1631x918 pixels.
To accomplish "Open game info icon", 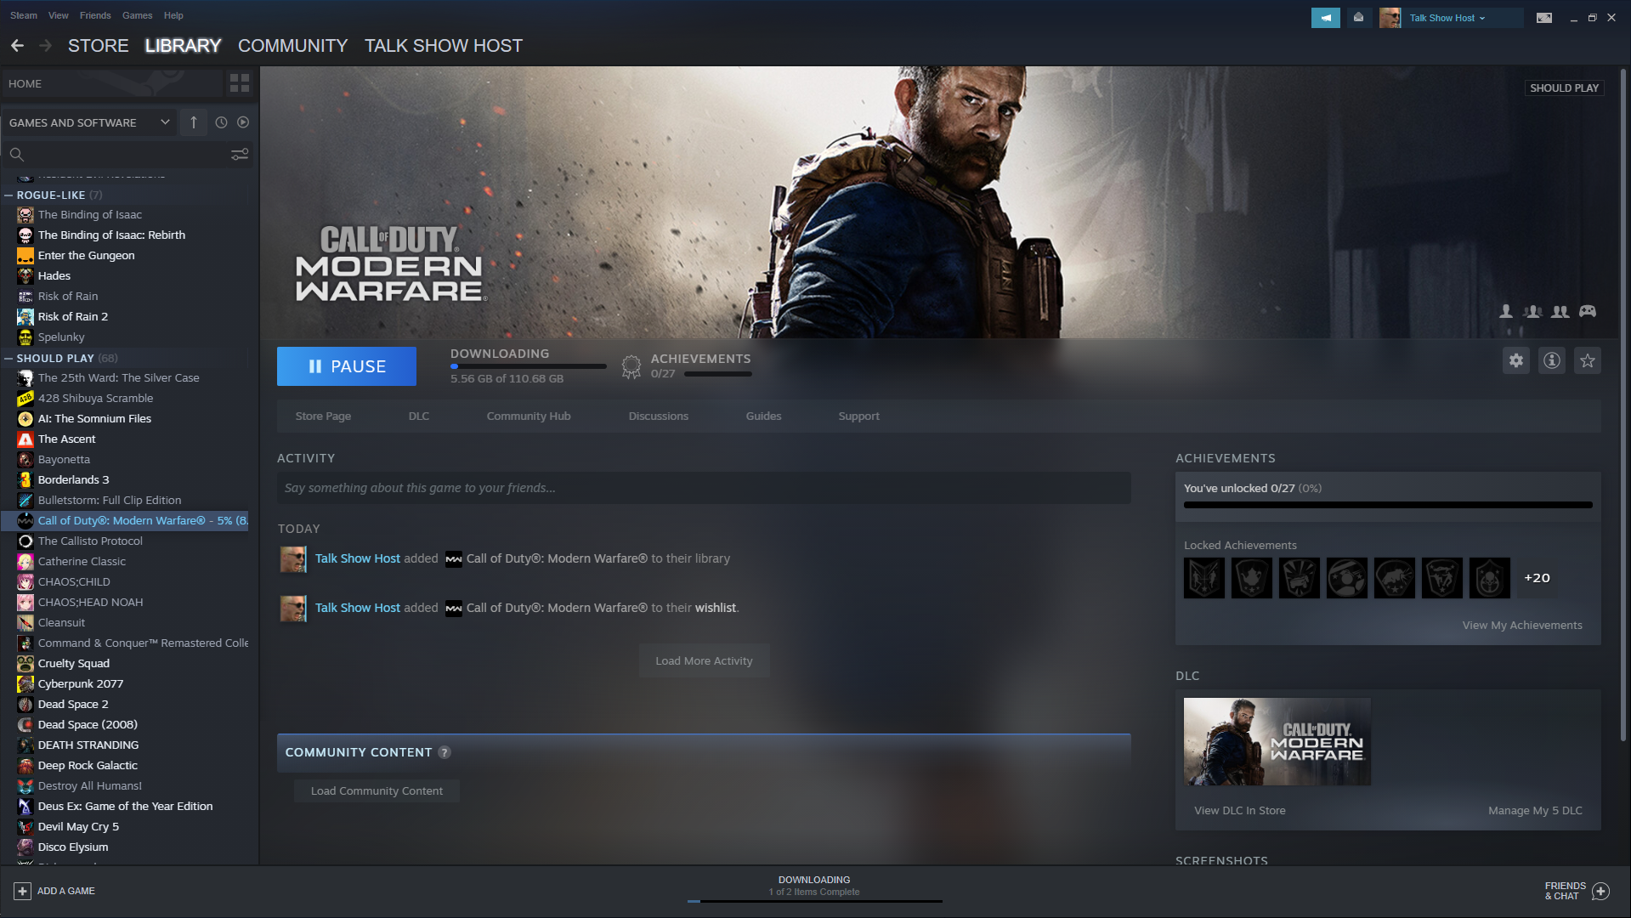I will [x=1552, y=360].
